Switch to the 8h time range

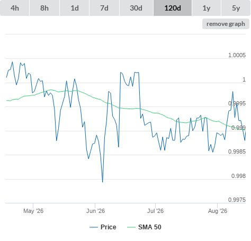coord(44,8)
